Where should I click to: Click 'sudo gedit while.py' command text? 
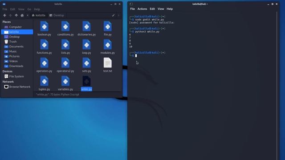[x=150, y=20]
